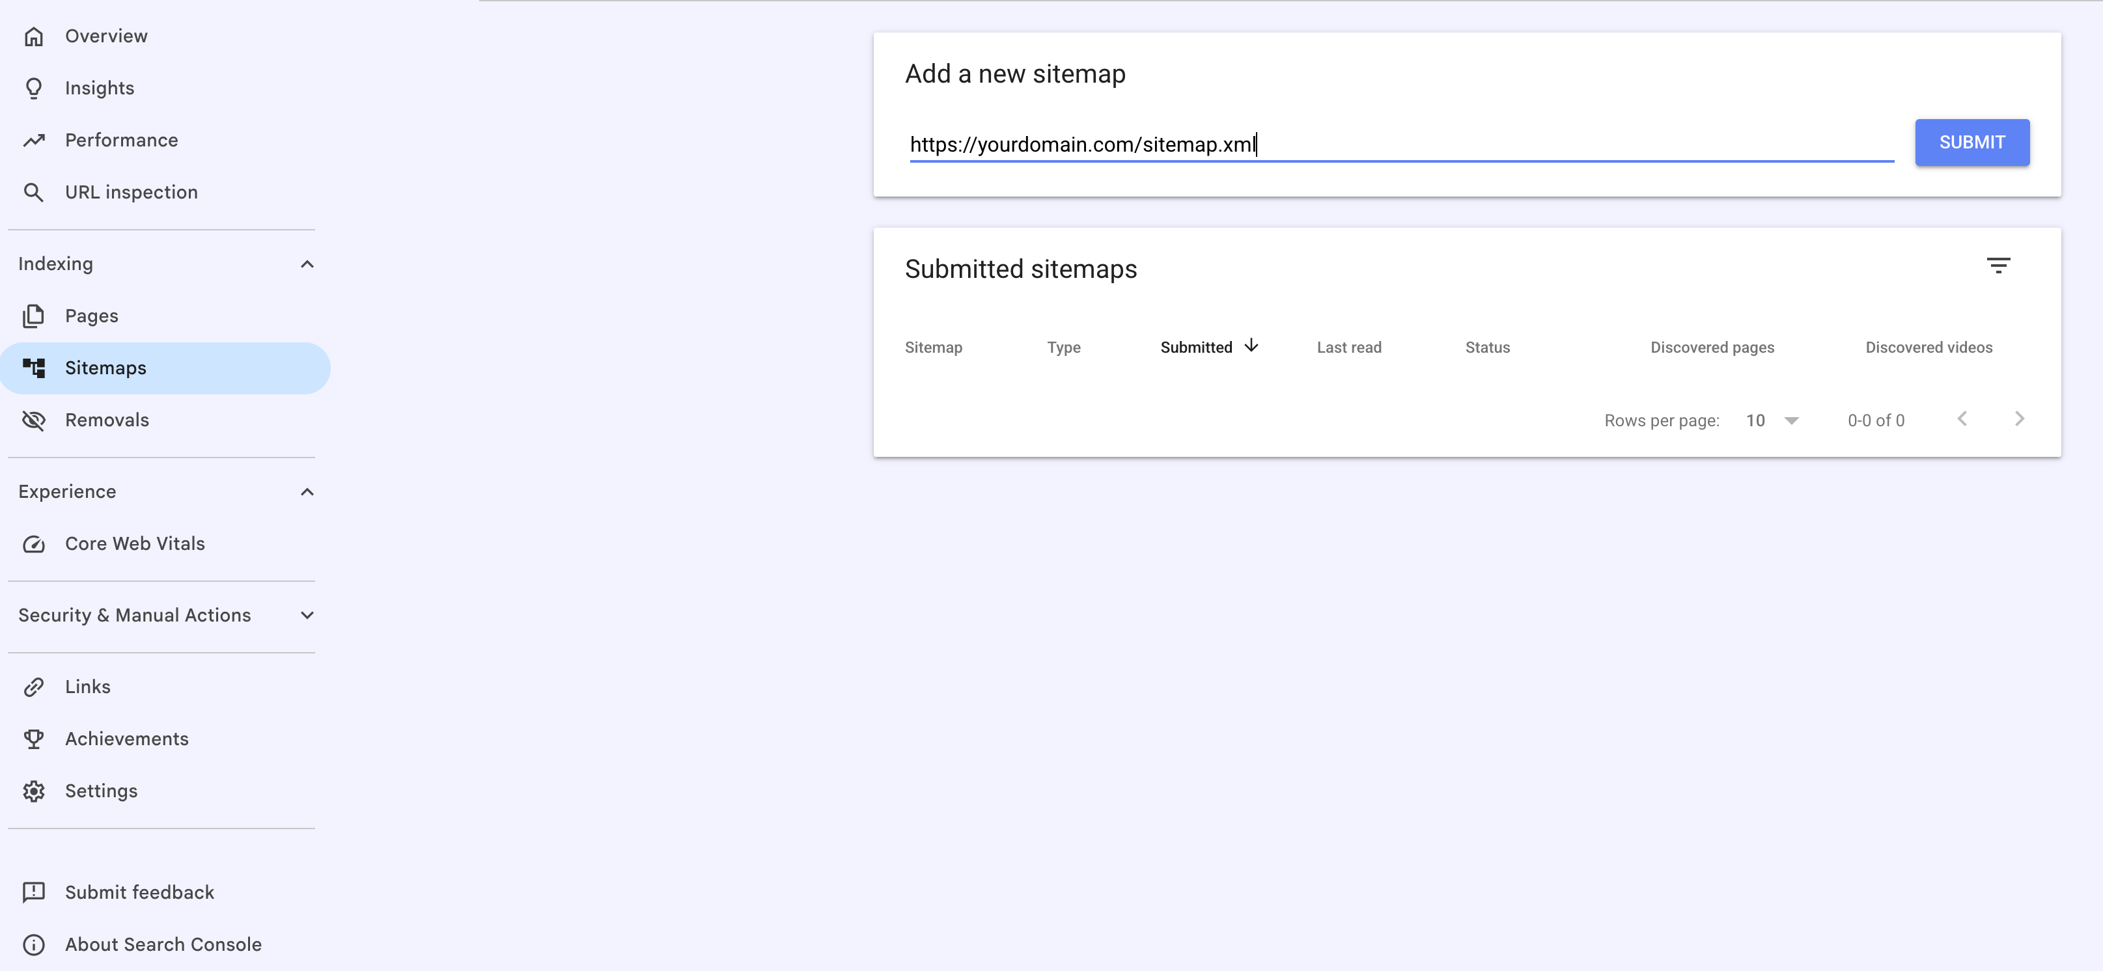Click the Insights lightbulb icon
Image resolution: width=2103 pixels, height=971 pixels.
pos(33,88)
